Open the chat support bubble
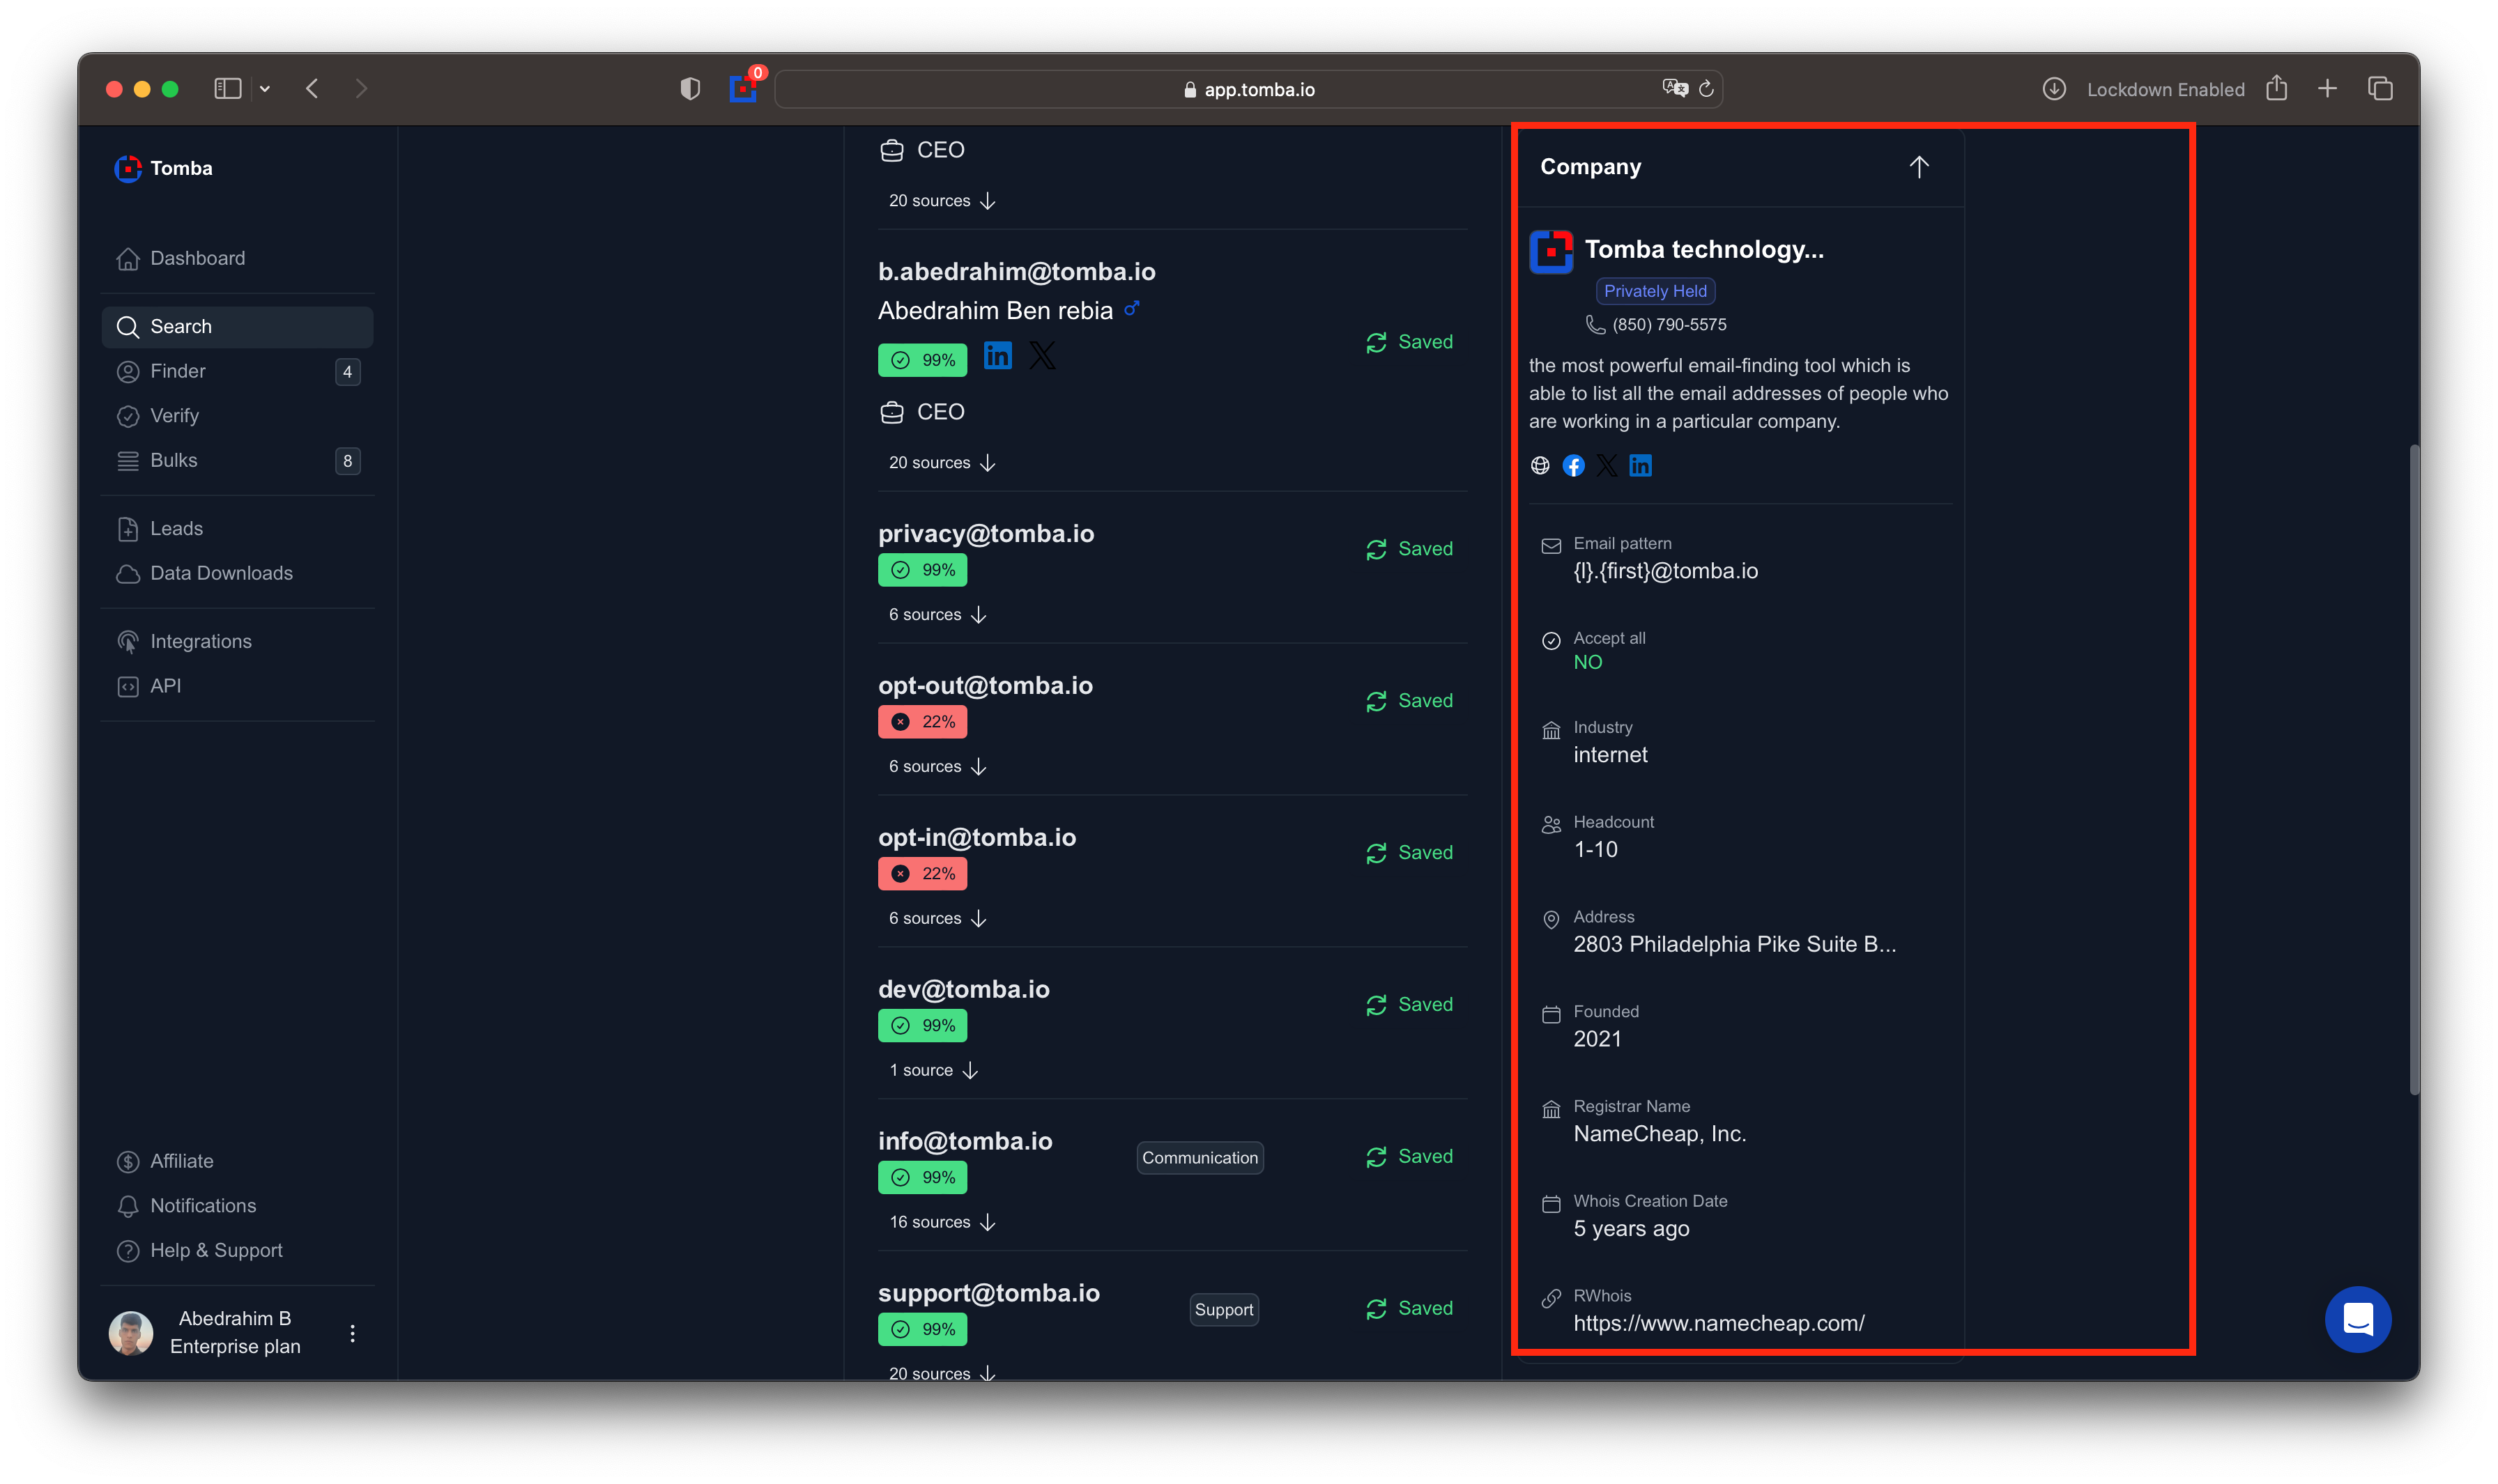This screenshot has width=2498, height=1484. 2357,1319
